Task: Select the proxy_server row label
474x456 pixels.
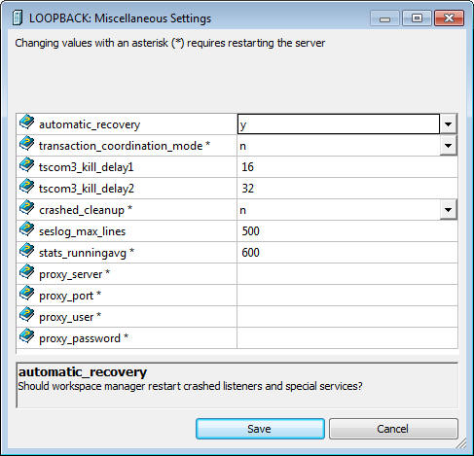Action: pos(74,274)
